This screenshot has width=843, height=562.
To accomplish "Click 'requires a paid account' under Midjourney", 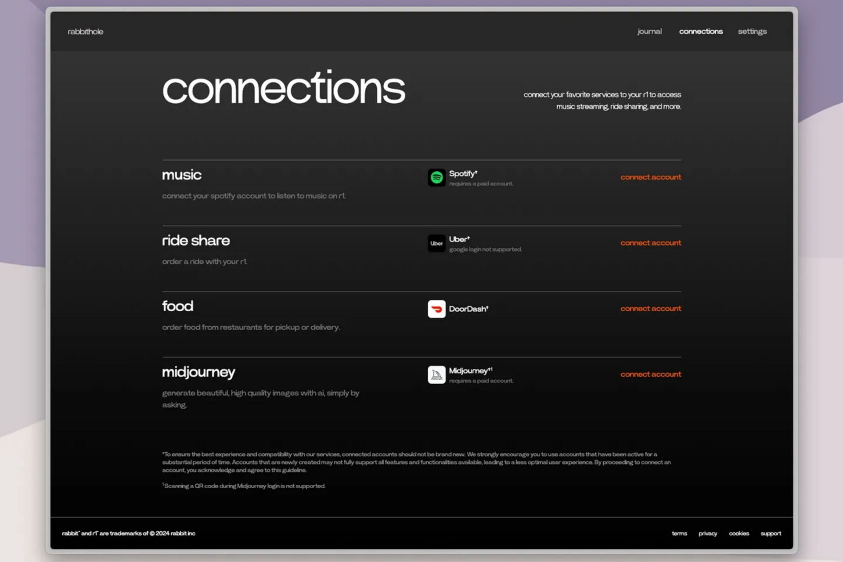I will [x=481, y=381].
